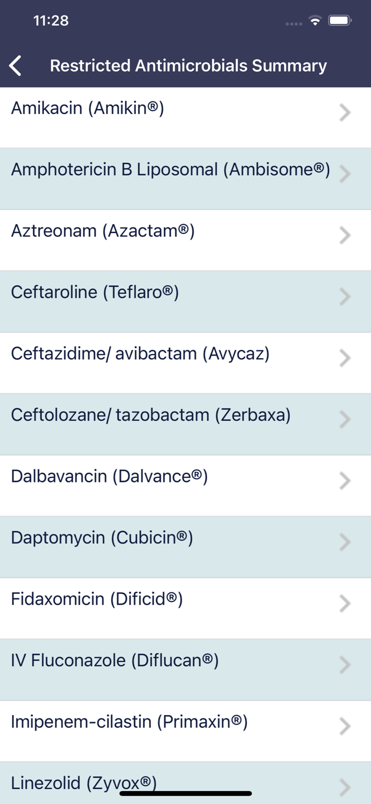Tap chevron on Dalbavancin row
The image size is (371, 804).
click(x=345, y=480)
